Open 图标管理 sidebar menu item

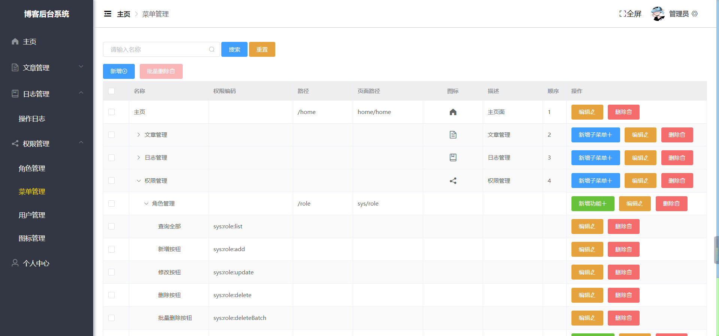[32, 238]
